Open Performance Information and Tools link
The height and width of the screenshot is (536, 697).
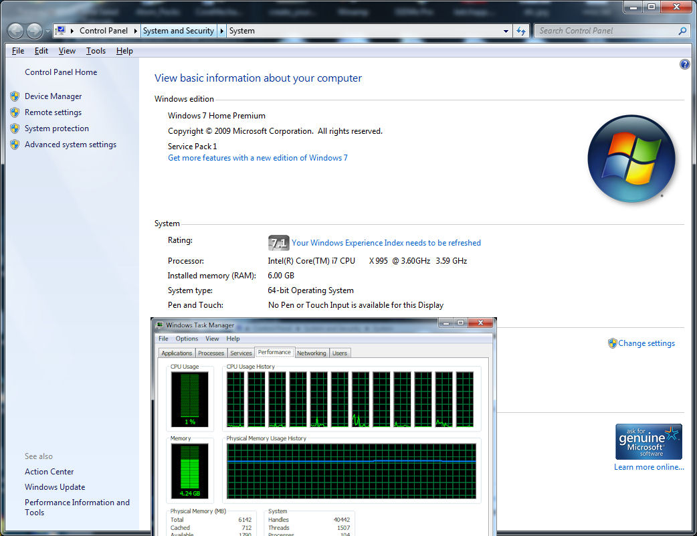pyautogui.click(x=78, y=507)
